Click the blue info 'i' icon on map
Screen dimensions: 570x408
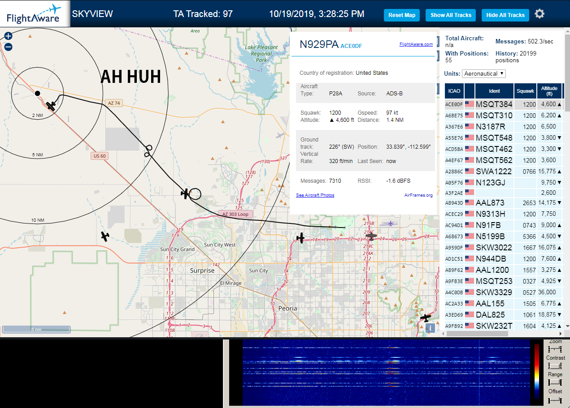tap(430, 328)
